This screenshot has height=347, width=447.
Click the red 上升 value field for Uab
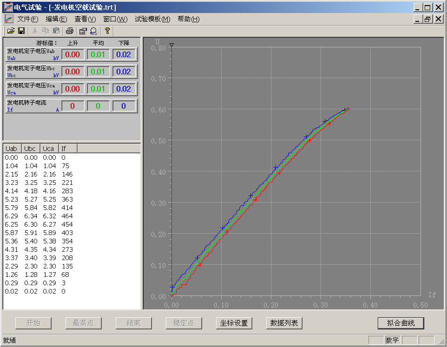[x=72, y=54]
